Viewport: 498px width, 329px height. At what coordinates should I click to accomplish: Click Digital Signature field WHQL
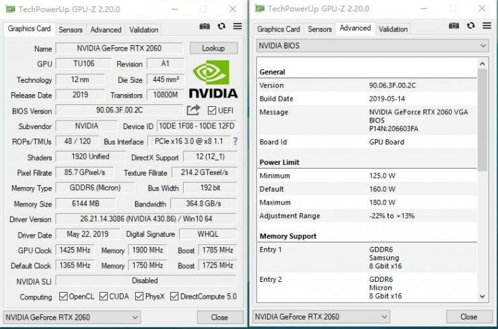point(208,234)
